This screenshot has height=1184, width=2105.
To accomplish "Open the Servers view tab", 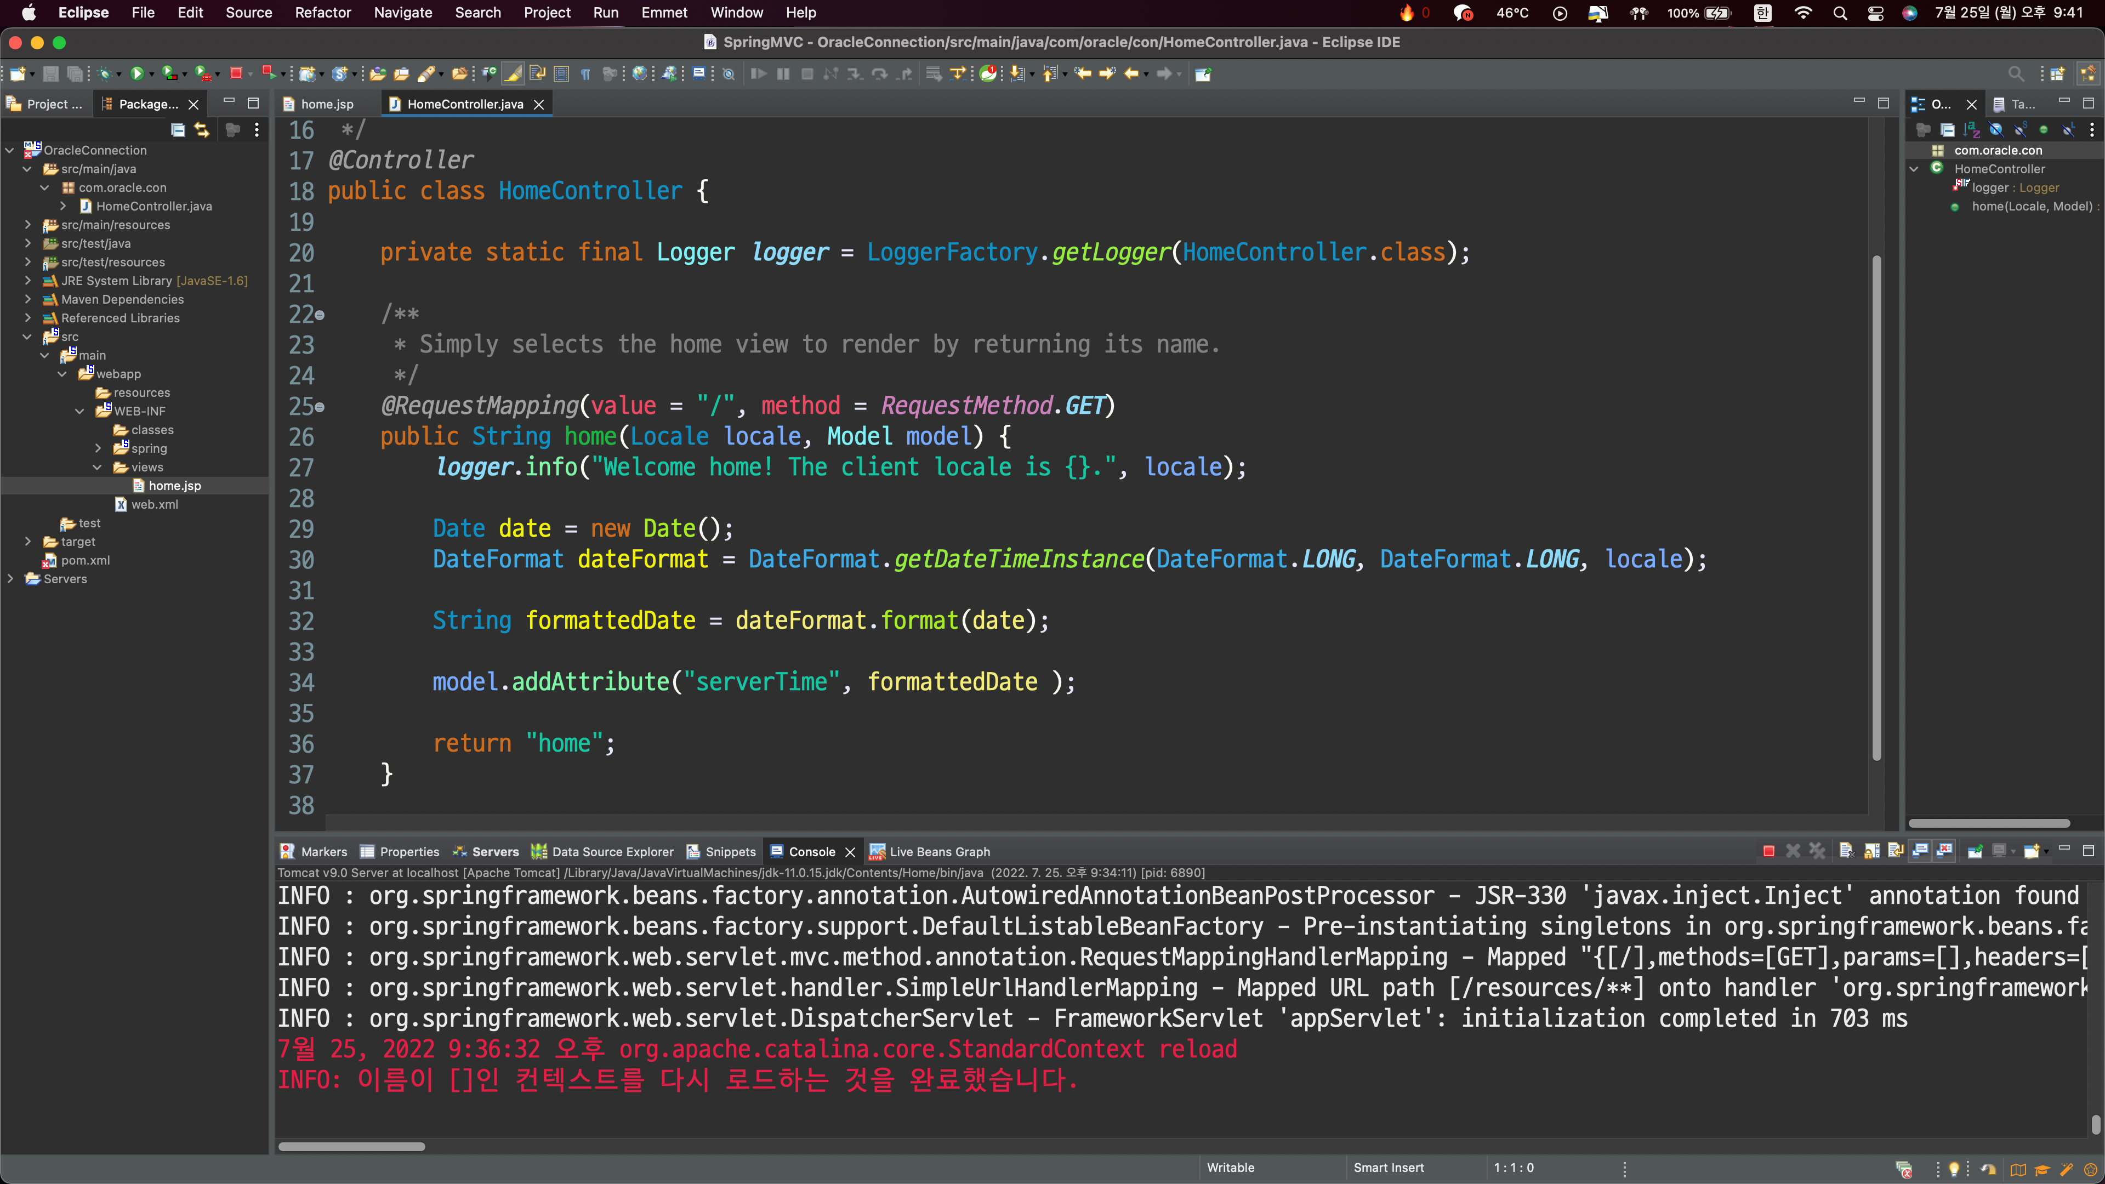I will click(494, 851).
